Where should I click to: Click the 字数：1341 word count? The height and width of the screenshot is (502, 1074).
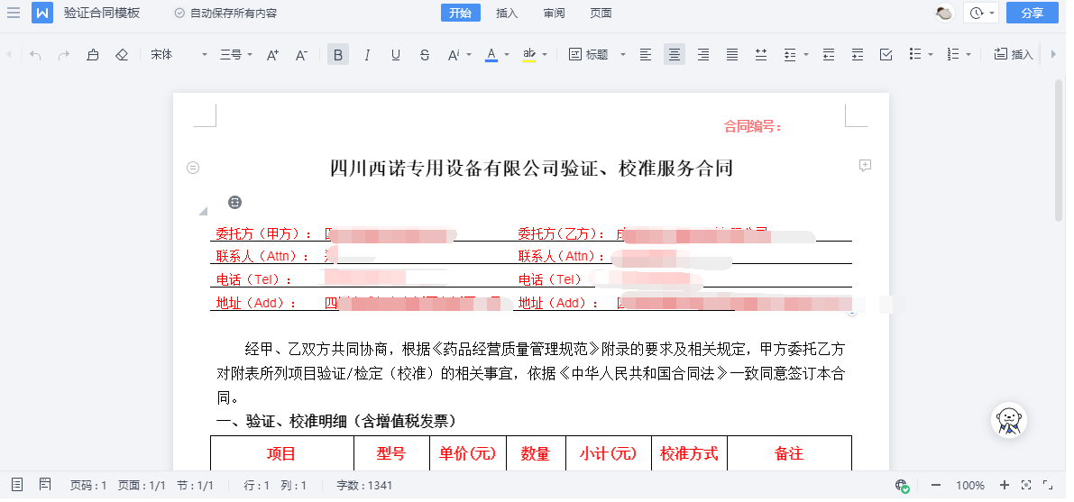[364, 486]
